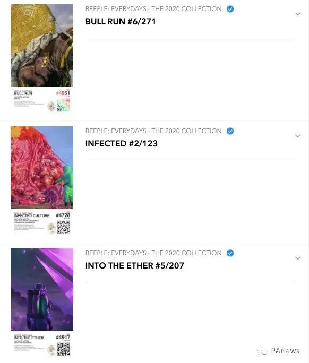Click QR code on INFECTED CULTURE card

64,227
